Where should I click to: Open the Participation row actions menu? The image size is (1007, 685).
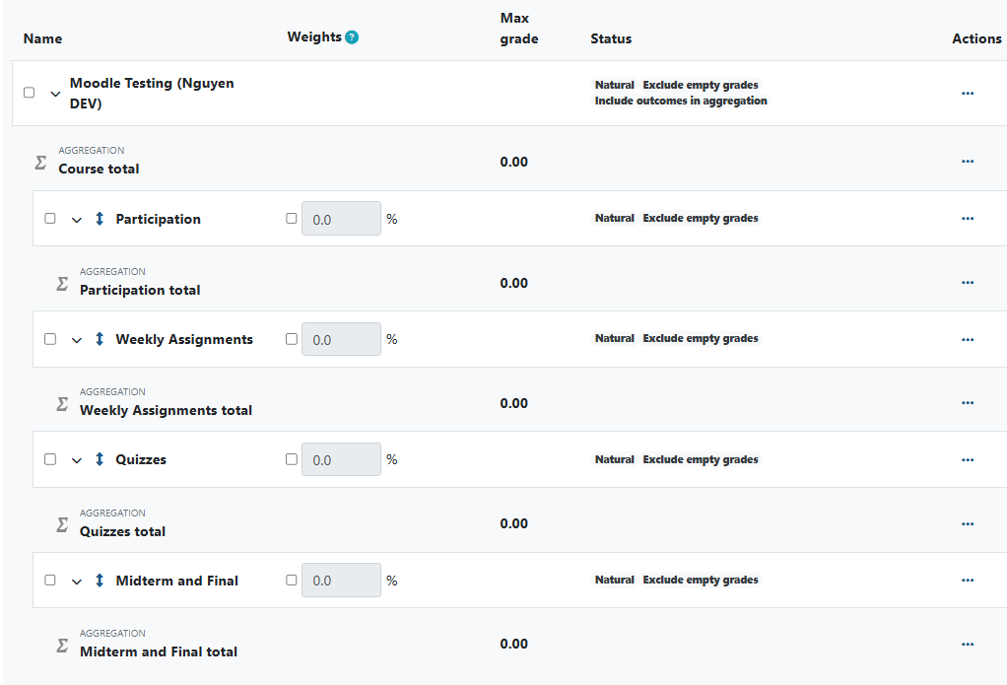coord(967,218)
